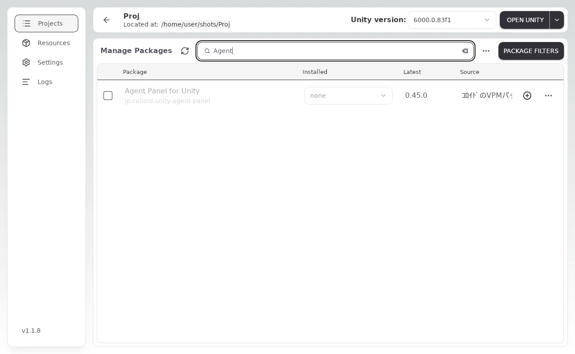The width and height of the screenshot is (575, 354).
Task: Click the Manage Packages heading
Action: pyautogui.click(x=136, y=50)
